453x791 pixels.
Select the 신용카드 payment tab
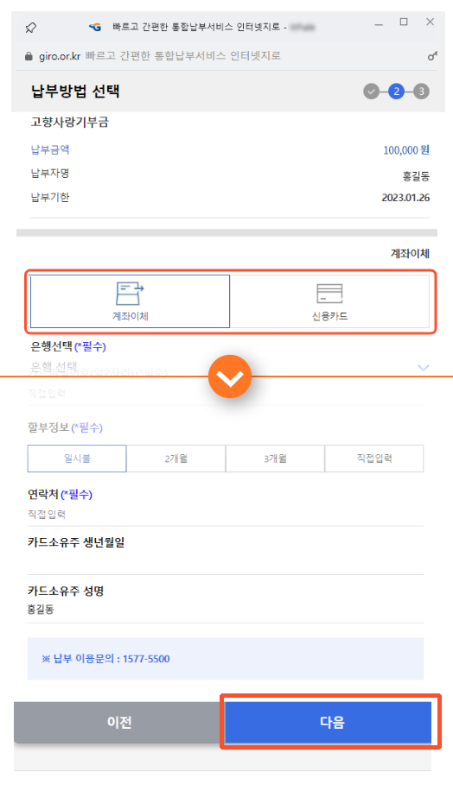pos(329,301)
